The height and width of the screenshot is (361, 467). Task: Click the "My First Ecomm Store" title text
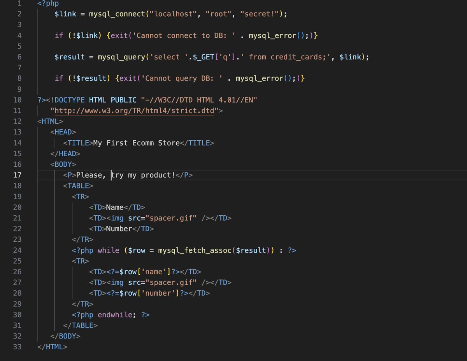(136, 143)
